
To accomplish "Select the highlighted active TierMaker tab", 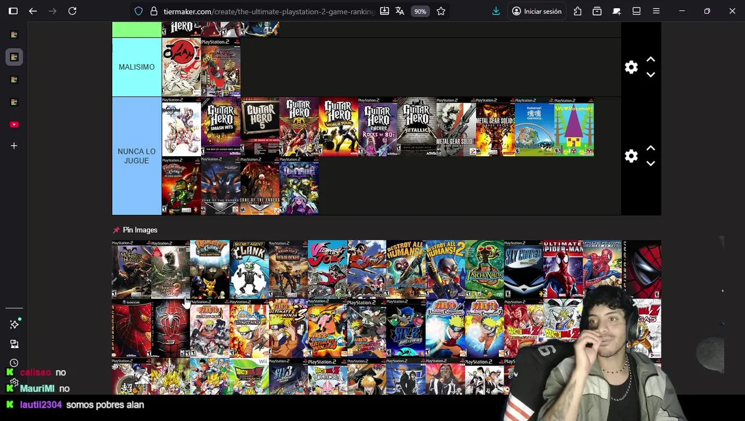I will 14,57.
